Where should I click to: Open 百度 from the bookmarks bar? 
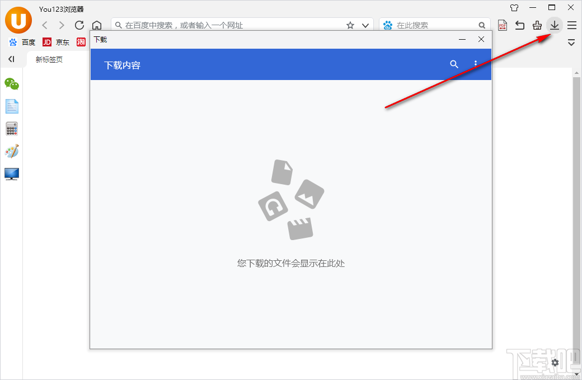23,42
